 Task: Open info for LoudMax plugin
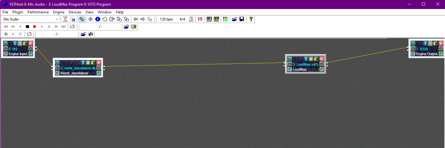pos(306,59)
